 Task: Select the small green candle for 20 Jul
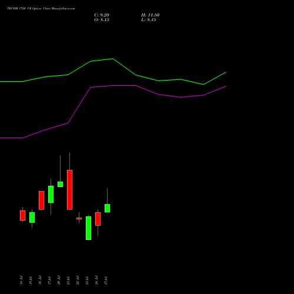click(61, 184)
